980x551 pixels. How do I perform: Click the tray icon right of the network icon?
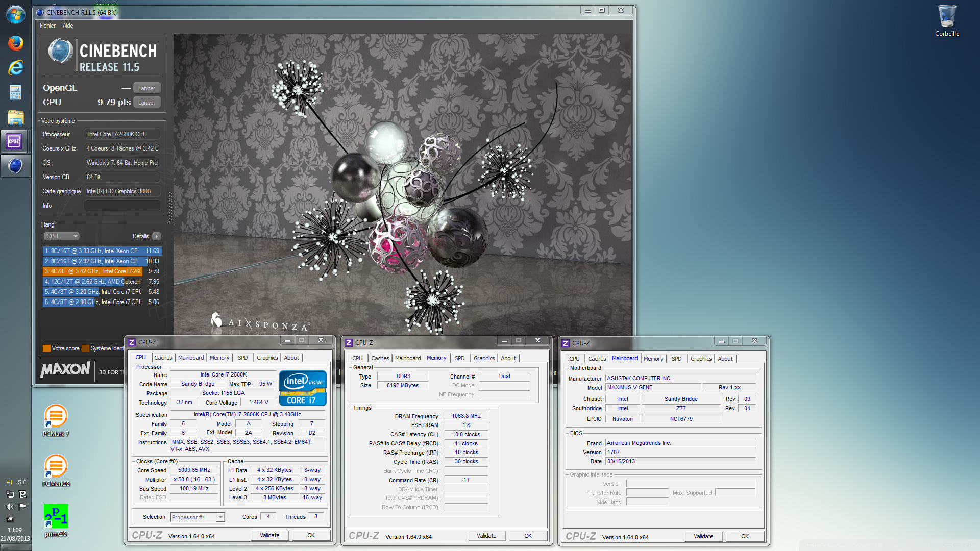22,494
